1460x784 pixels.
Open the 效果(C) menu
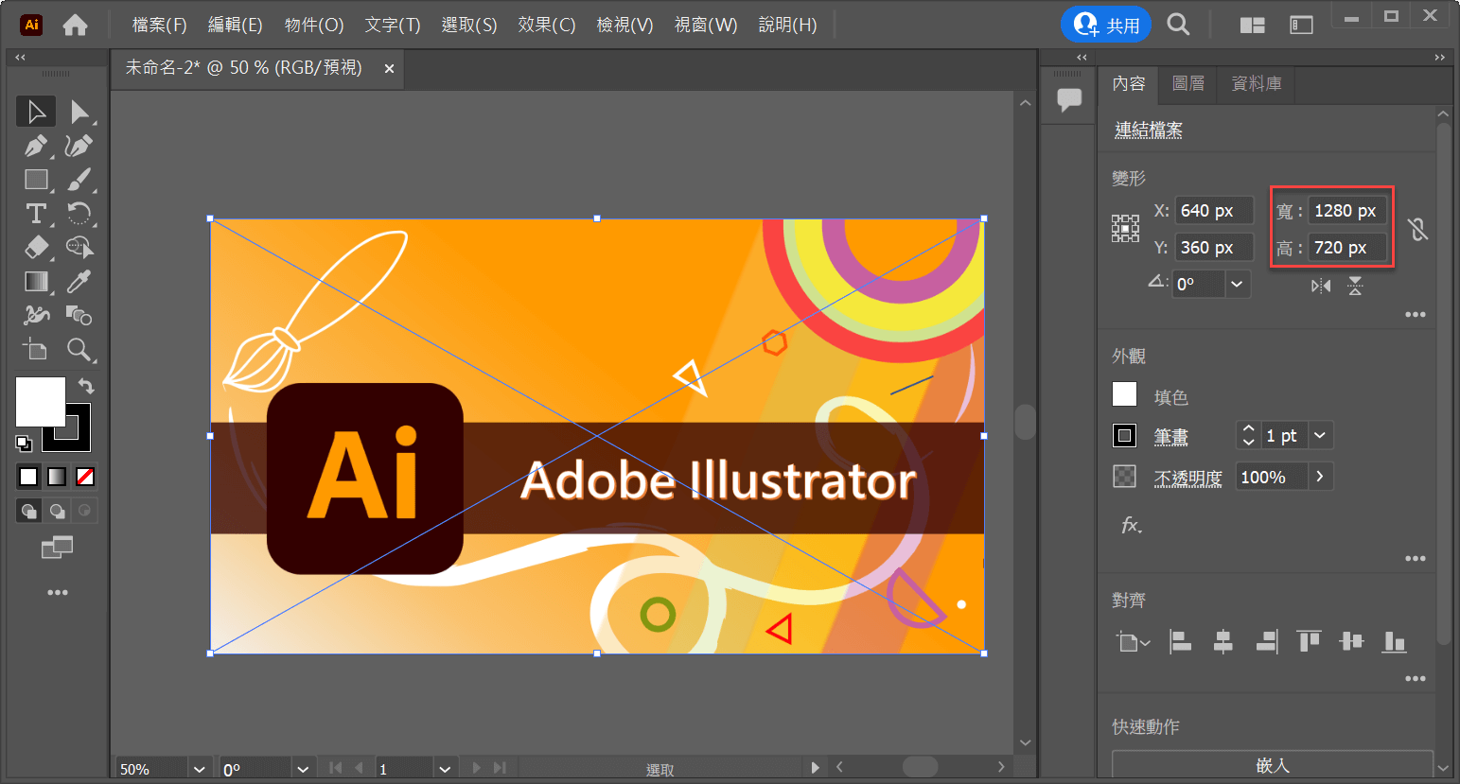coord(547,25)
